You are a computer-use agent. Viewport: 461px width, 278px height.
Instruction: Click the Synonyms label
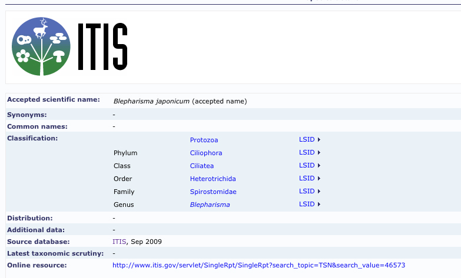point(26,115)
